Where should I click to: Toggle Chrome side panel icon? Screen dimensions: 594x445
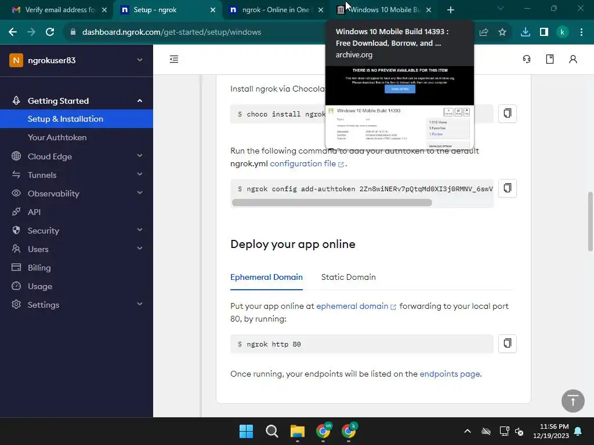tap(544, 32)
